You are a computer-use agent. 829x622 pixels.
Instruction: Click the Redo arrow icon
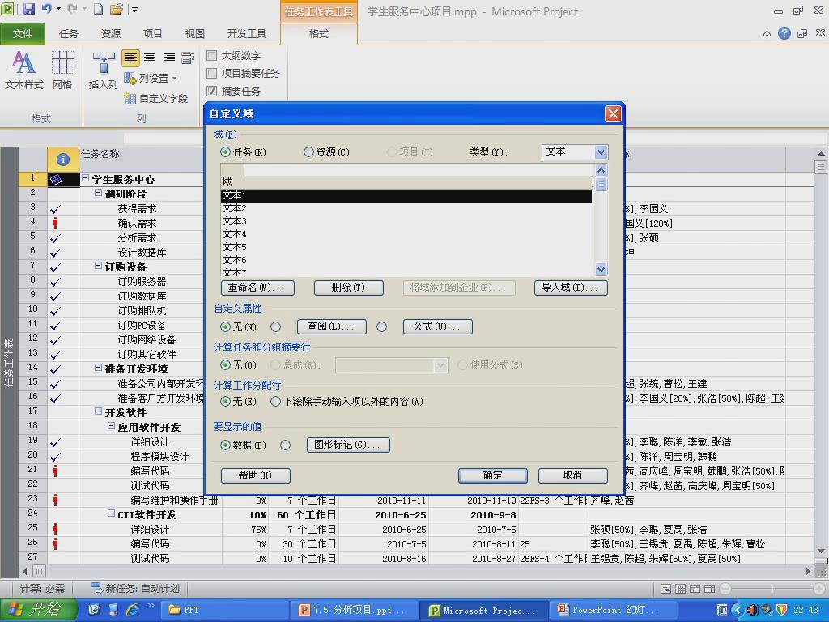tap(72, 9)
